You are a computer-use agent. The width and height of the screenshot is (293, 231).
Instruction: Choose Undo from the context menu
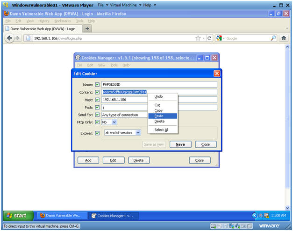[163, 96]
